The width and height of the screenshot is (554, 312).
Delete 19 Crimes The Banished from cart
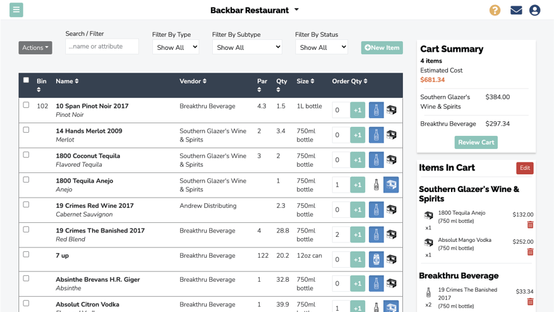pyautogui.click(x=531, y=302)
